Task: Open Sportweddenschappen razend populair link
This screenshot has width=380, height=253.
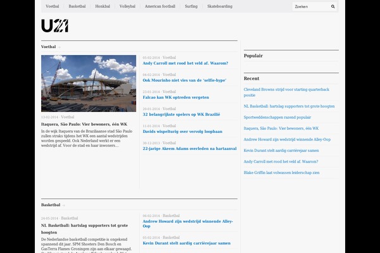Action: pyautogui.click(x=277, y=118)
